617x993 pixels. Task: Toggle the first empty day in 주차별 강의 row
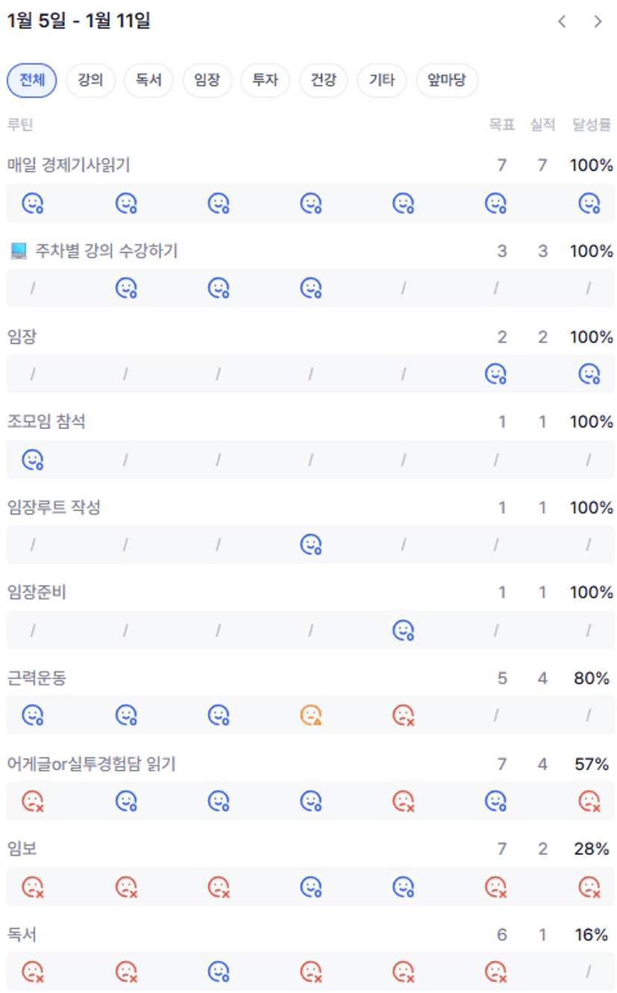coord(33,288)
